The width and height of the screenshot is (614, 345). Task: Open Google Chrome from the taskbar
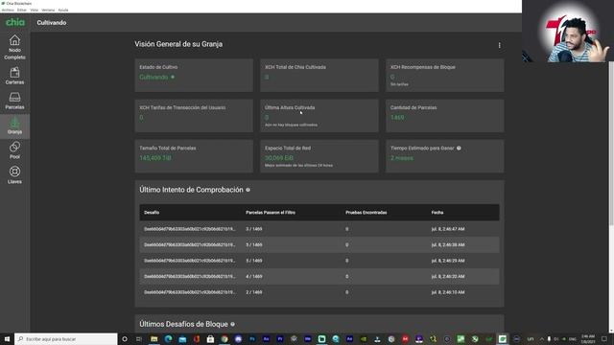coord(224,339)
